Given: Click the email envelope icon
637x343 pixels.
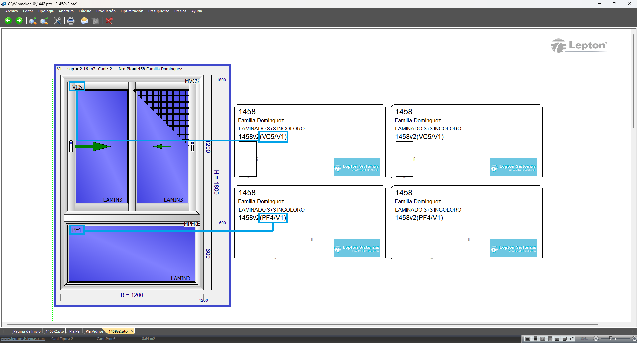Looking at the screenshot, I should 84,21.
